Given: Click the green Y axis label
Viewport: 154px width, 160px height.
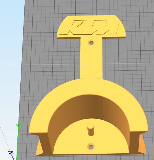Looking at the screenshot, I should click(18, 126).
